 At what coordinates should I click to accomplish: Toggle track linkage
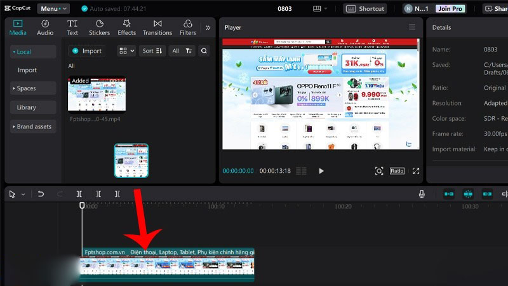coord(487,194)
